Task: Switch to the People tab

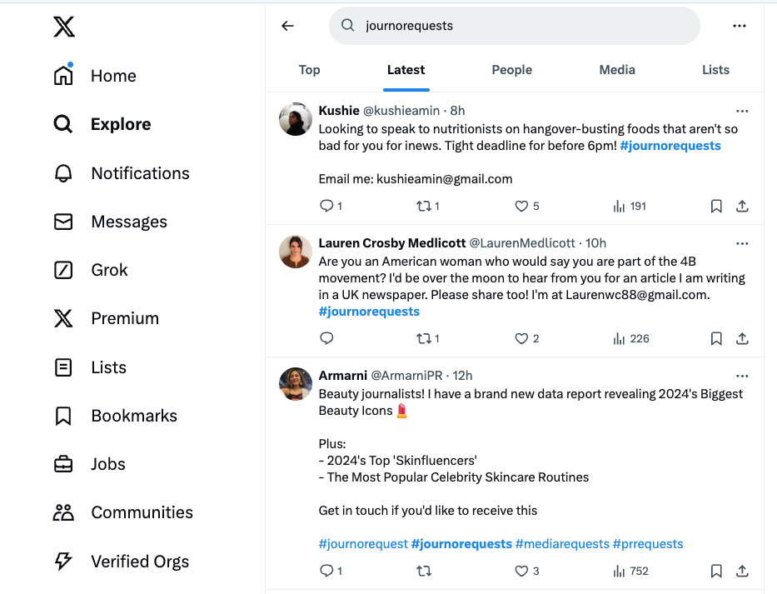Action: tap(511, 70)
